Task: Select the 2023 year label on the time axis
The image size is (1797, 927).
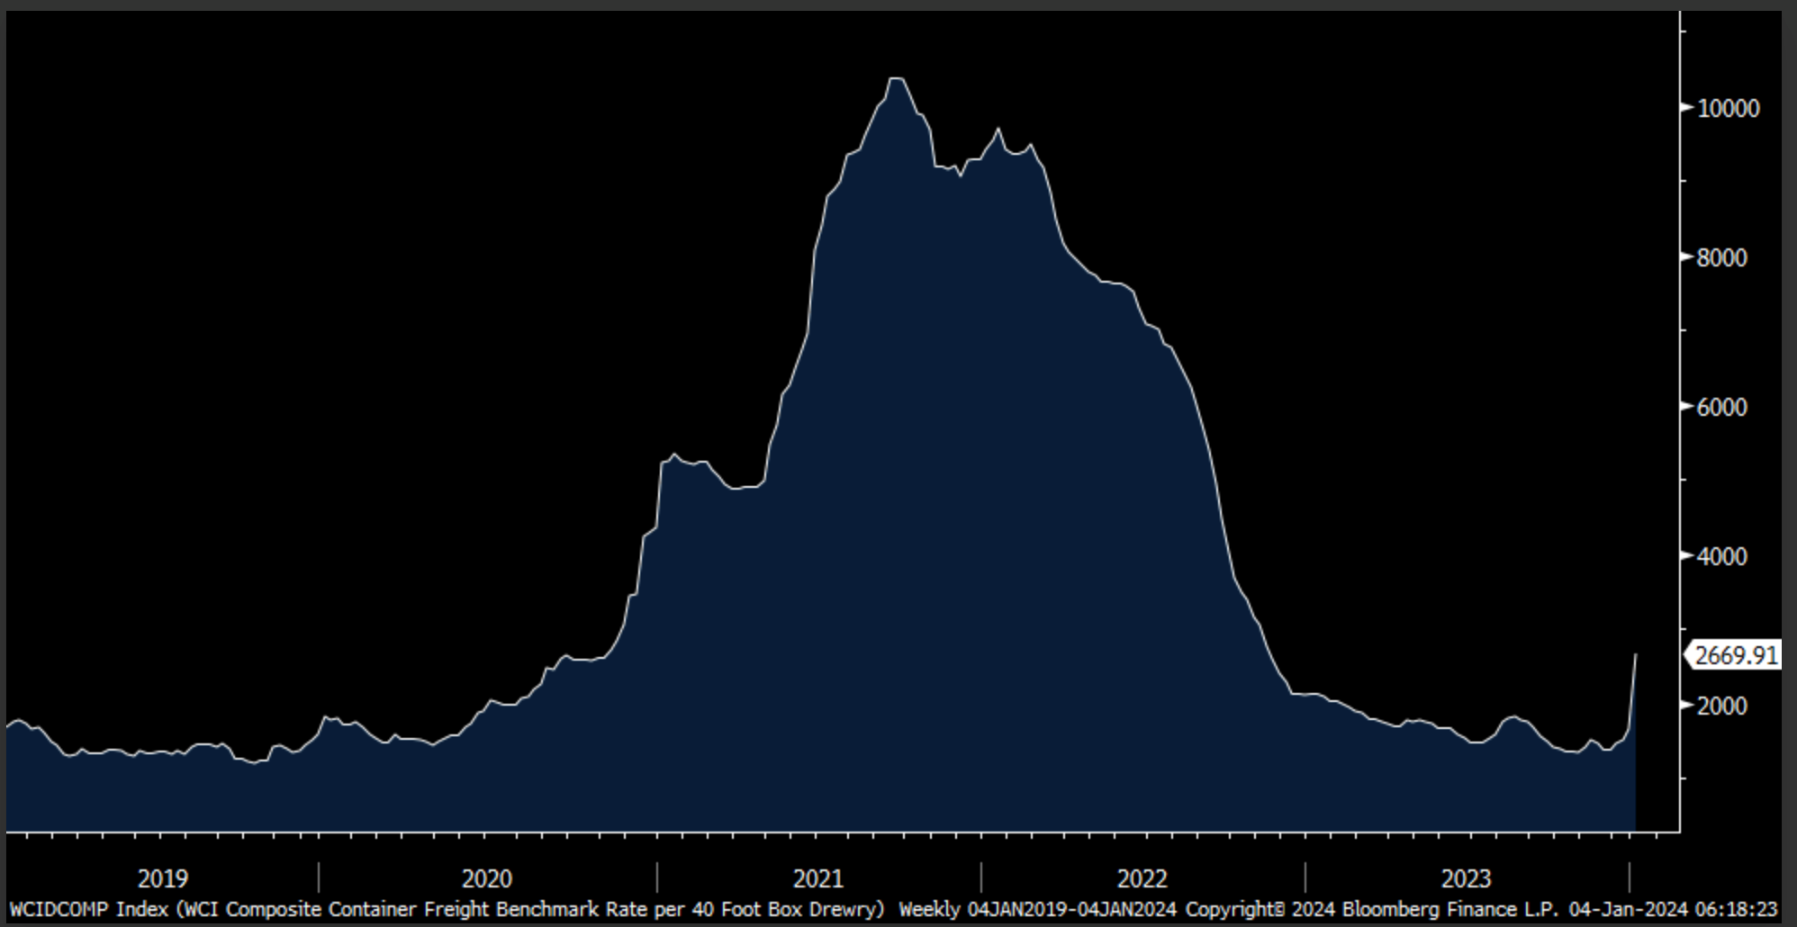Action: coord(1467,878)
